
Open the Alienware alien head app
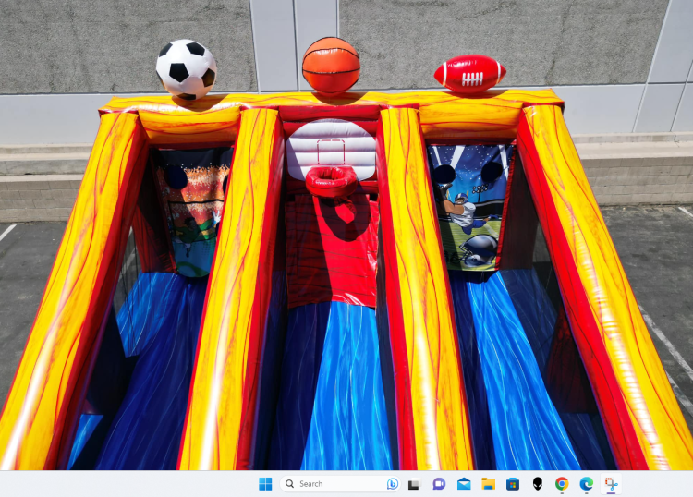click(x=537, y=483)
